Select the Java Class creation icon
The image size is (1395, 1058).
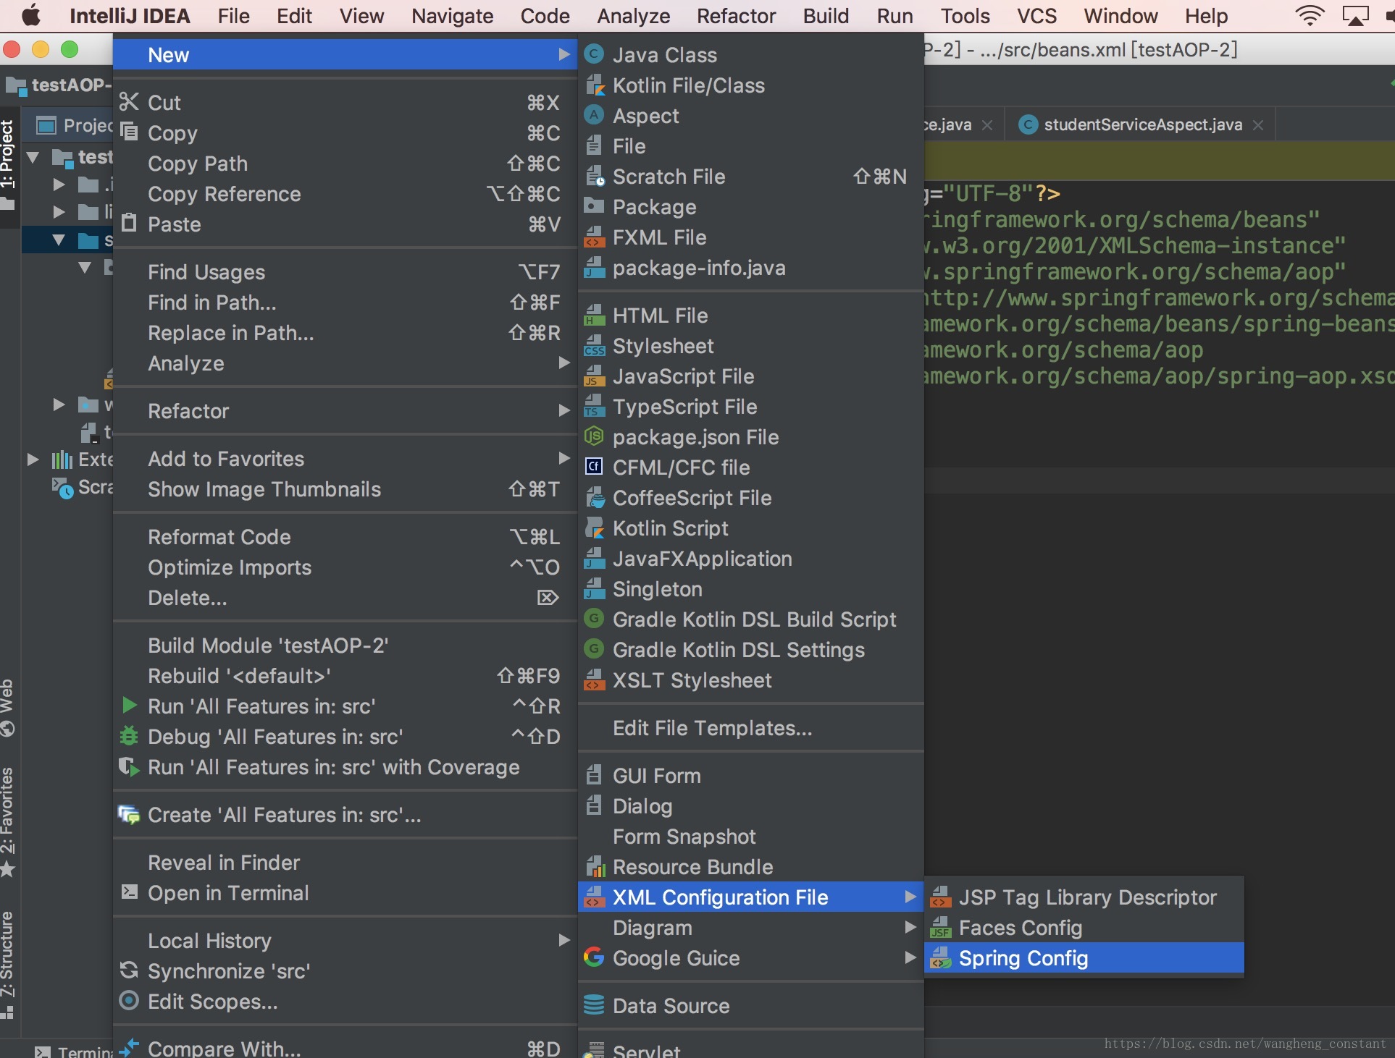point(593,54)
